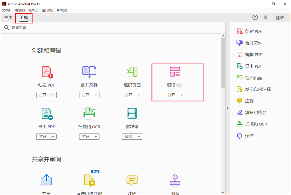The height and width of the screenshot is (195, 291).
Task: Click 打开 button under 组织页面
Action: (x=129, y=95)
